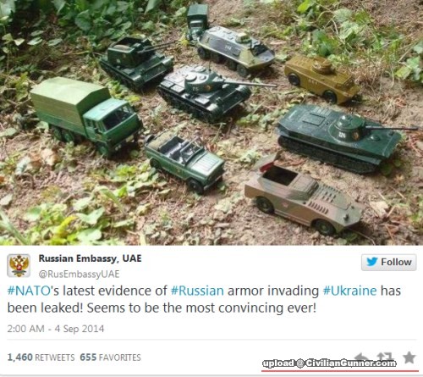View the 655 favorites list
423x377 pixels.
pyautogui.click(x=110, y=358)
